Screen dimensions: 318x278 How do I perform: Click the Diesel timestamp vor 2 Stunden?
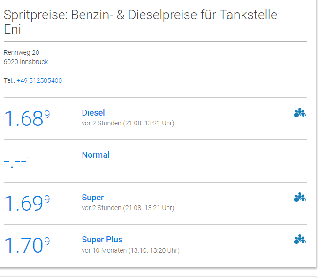(101, 123)
